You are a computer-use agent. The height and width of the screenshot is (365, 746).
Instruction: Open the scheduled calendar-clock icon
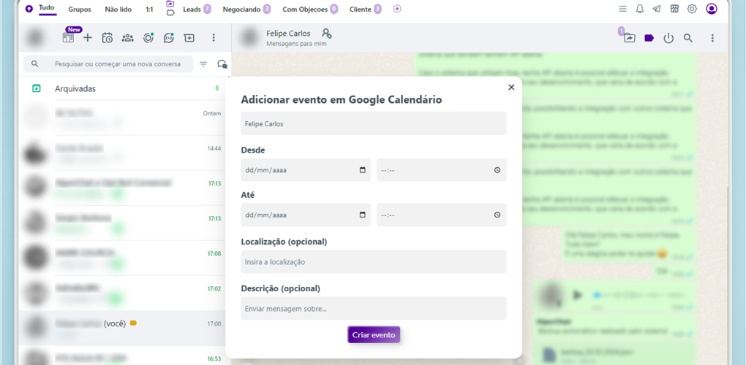coord(108,38)
